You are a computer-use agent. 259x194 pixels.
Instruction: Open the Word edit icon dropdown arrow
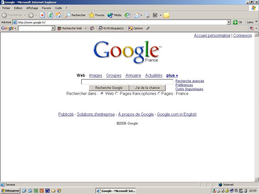(x=161, y=15)
